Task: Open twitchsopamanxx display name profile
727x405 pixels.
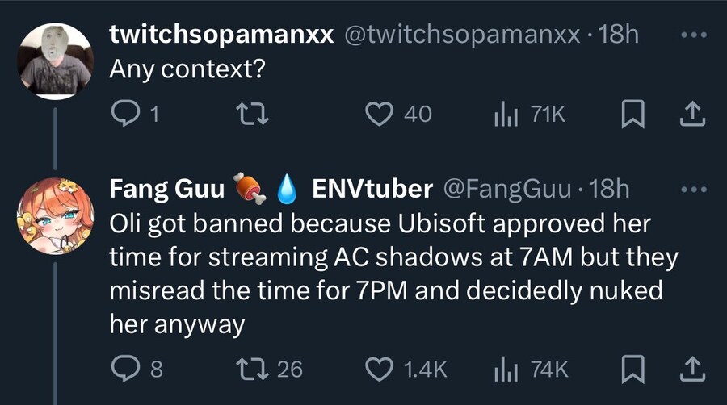Action: click(221, 35)
